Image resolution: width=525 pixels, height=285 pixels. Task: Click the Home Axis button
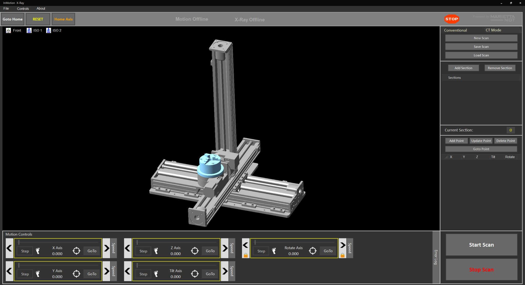coord(63,19)
